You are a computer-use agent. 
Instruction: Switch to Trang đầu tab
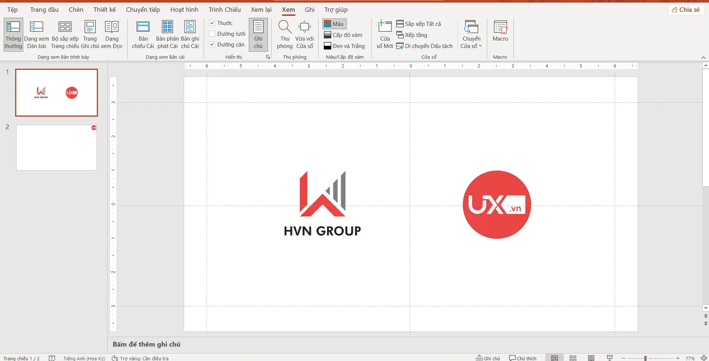[44, 10]
